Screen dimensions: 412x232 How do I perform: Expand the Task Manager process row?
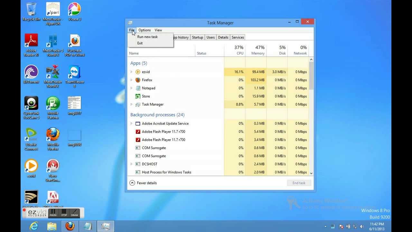pyautogui.click(x=131, y=104)
